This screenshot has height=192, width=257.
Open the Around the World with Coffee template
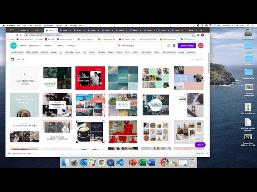pyautogui.click(x=24, y=132)
